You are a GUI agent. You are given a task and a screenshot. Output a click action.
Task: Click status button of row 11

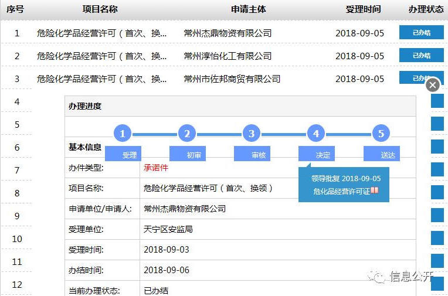(437, 261)
